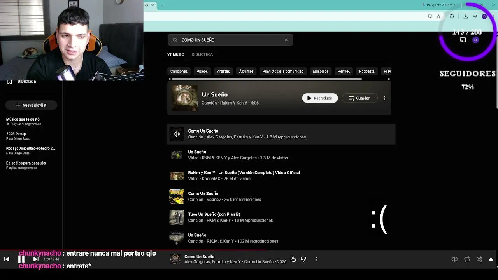Switch to the BIBLIOTECA tab
The image size is (498, 280).
point(202,54)
